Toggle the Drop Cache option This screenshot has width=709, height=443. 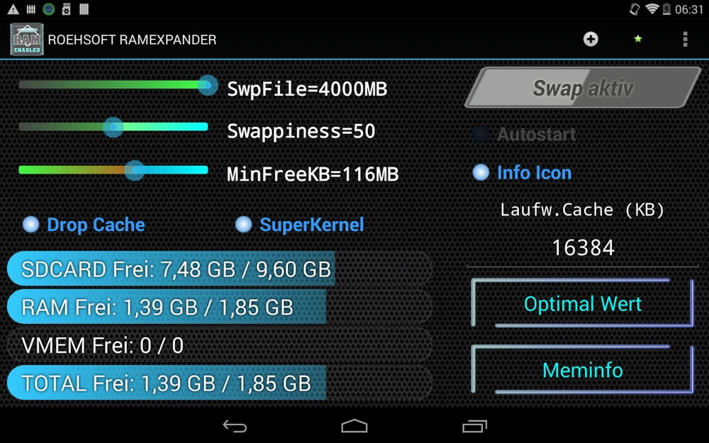coord(84,225)
